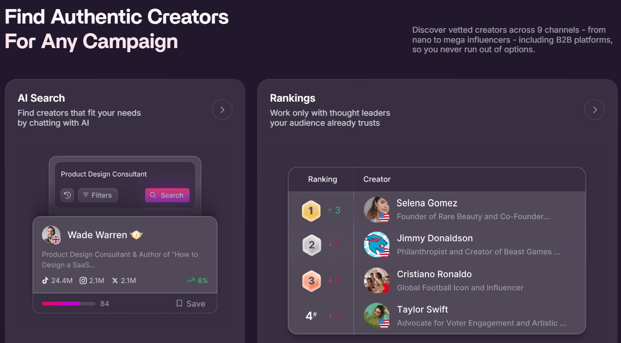621x343 pixels.
Task: Open Selena Gomez's profile picture
Action: 376,210
